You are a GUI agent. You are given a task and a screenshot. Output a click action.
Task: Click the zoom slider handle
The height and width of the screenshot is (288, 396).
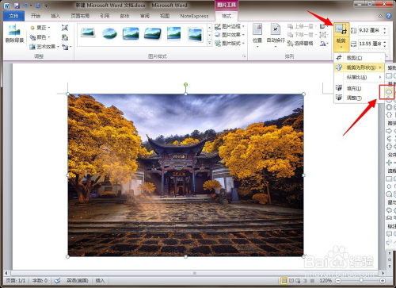(361, 280)
